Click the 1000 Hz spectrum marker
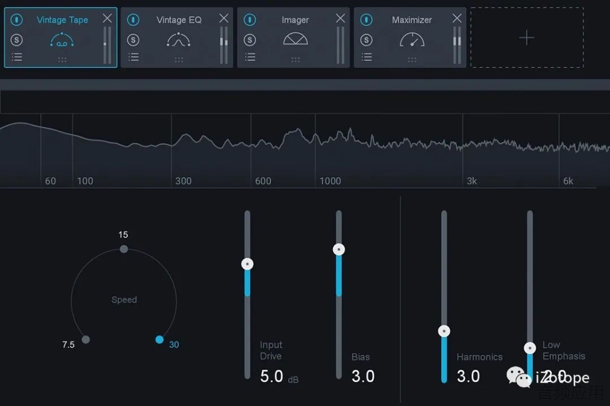 [330, 180]
